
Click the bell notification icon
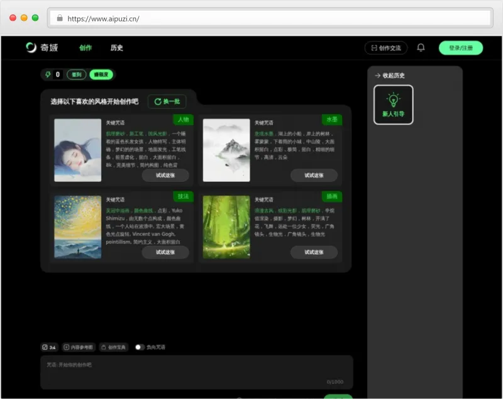(x=421, y=48)
